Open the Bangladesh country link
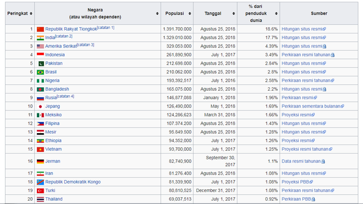 (x=57, y=89)
